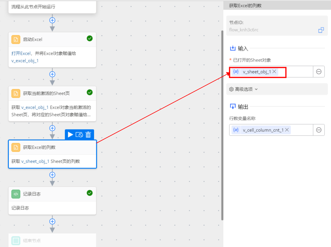The image size is (331, 247).
Task: Select the 获取当前激活的Sheet页 node title
Action: tap(46, 93)
